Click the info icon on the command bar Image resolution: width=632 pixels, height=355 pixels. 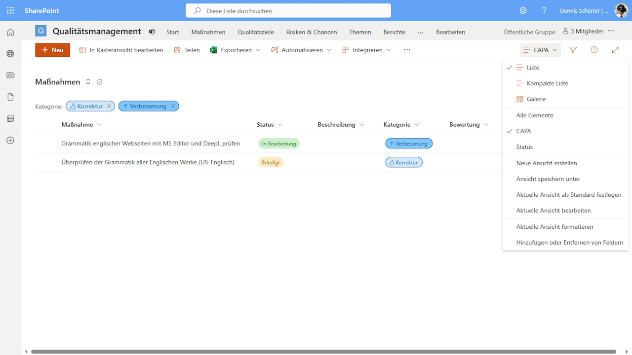click(593, 50)
